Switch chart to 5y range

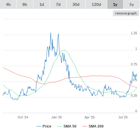131,4
